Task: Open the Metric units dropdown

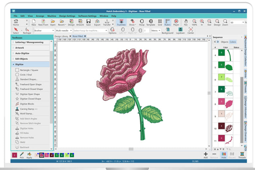Action: coord(156,30)
